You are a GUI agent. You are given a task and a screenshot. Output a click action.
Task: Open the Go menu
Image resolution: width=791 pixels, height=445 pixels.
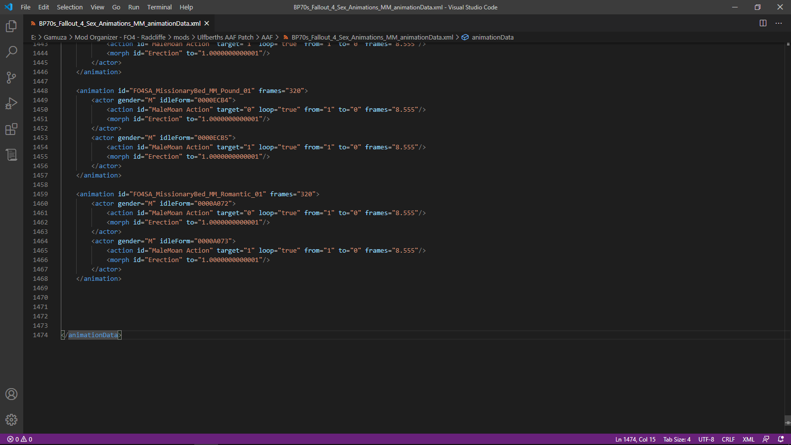tap(116, 7)
